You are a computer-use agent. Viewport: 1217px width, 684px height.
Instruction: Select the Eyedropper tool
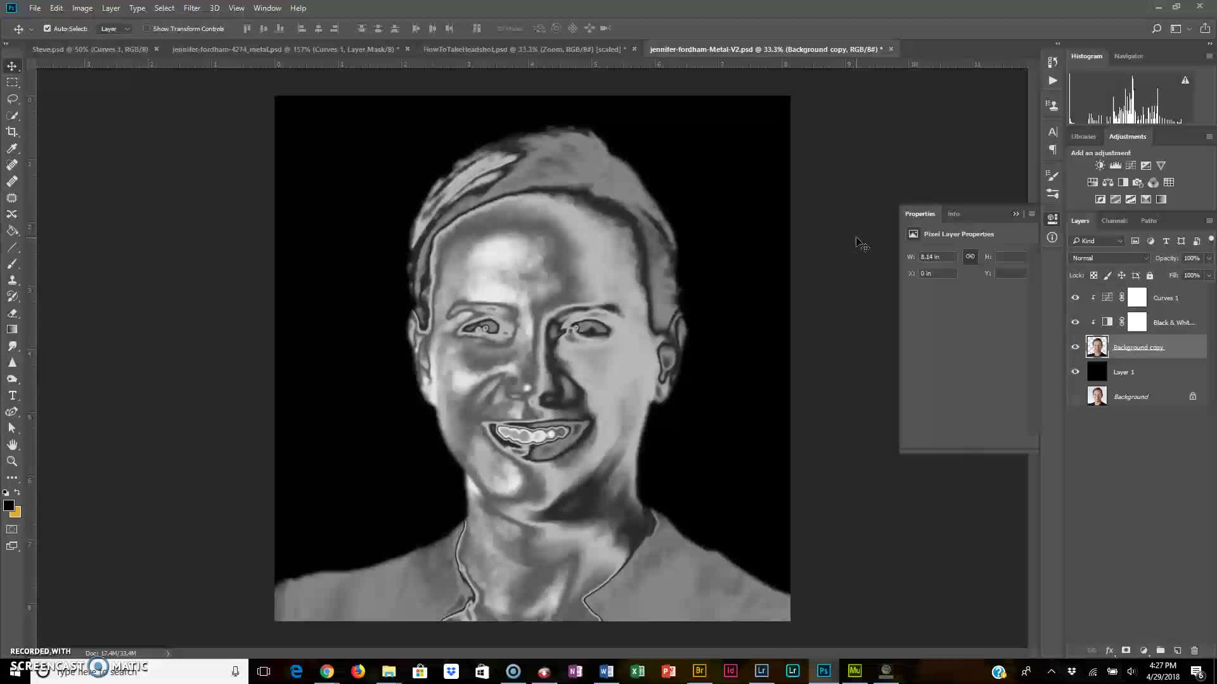coord(12,148)
